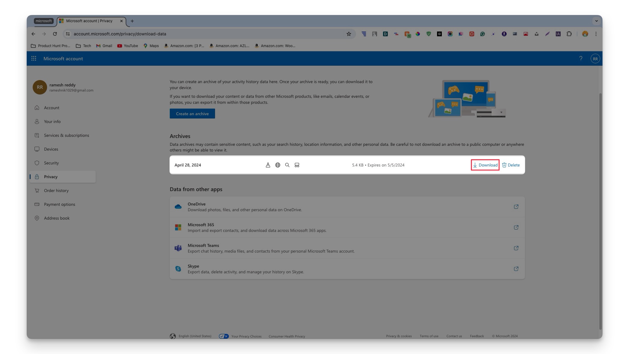Click the green shield extension icon
629x354 pixels.
pos(429,34)
